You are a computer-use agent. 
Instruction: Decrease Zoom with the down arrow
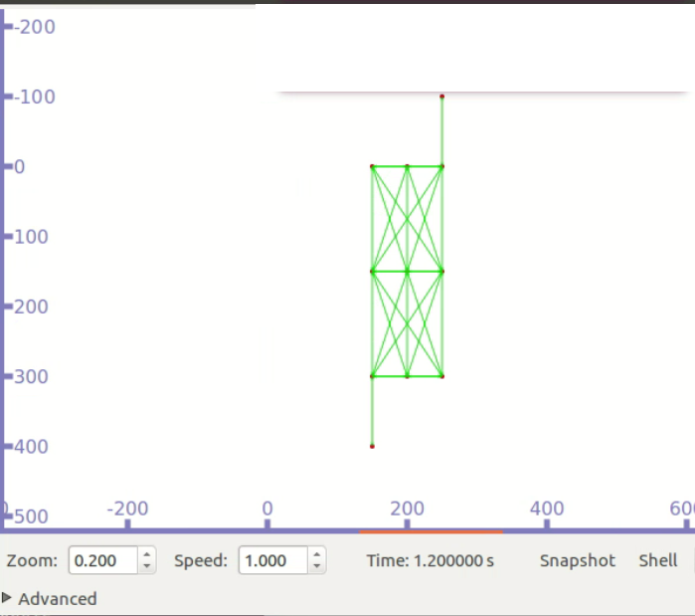pyautogui.click(x=147, y=566)
